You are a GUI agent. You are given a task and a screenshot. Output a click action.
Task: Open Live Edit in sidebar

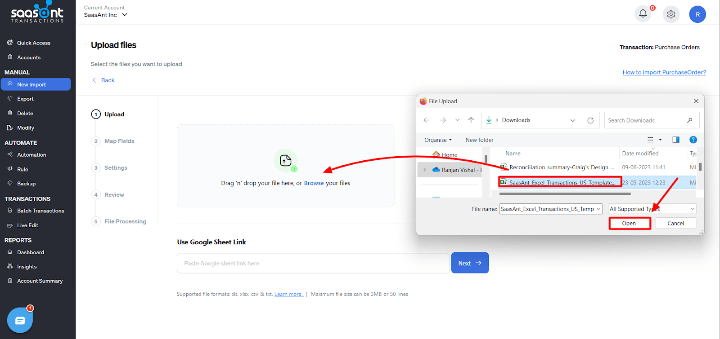coord(27,225)
